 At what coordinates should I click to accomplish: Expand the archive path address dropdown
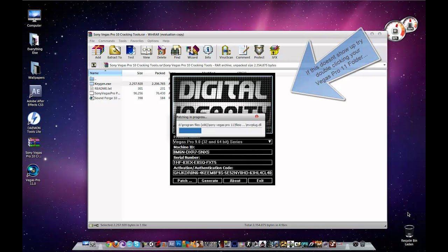tap(384, 65)
